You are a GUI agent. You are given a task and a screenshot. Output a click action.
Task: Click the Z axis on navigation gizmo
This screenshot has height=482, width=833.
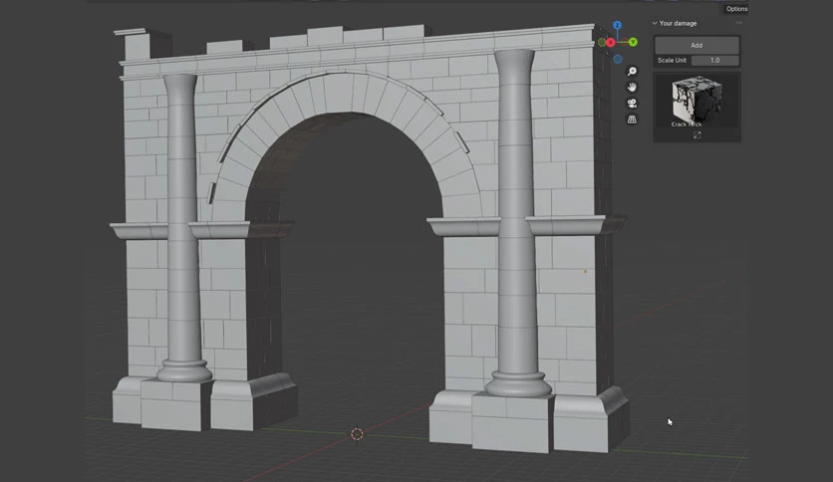(x=617, y=25)
